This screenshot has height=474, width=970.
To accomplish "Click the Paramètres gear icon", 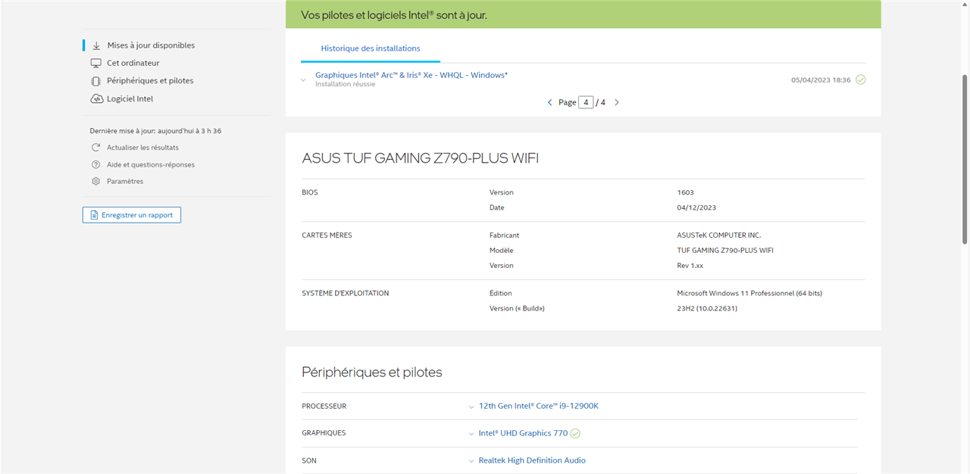I will pos(95,181).
